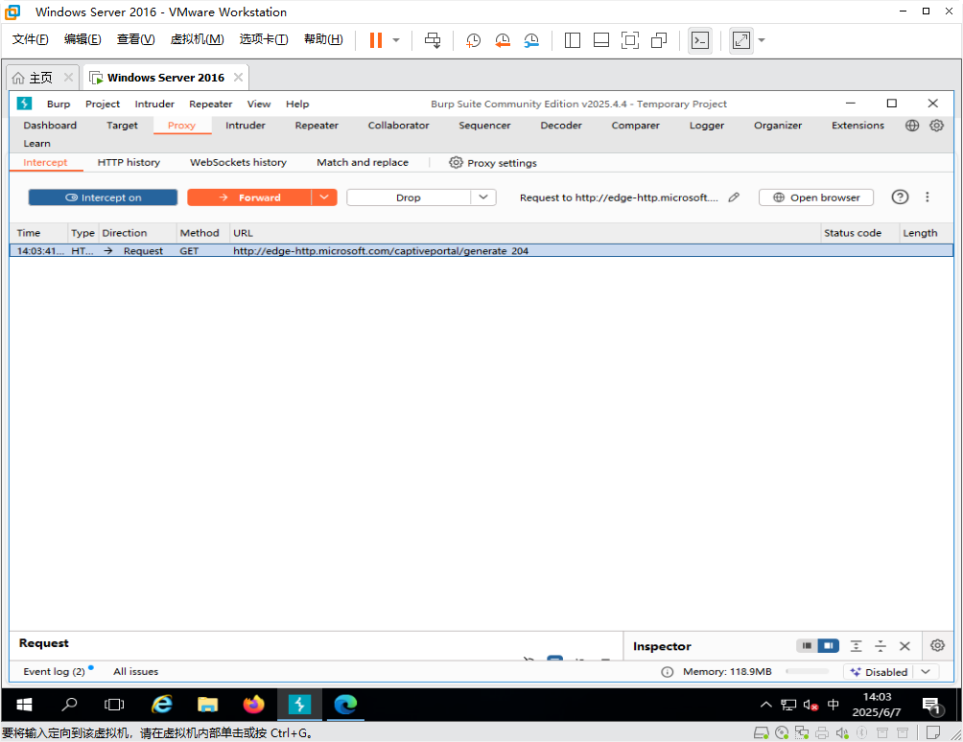Click the muted volume tray icon
The height and width of the screenshot is (742, 963).
[810, 705]
